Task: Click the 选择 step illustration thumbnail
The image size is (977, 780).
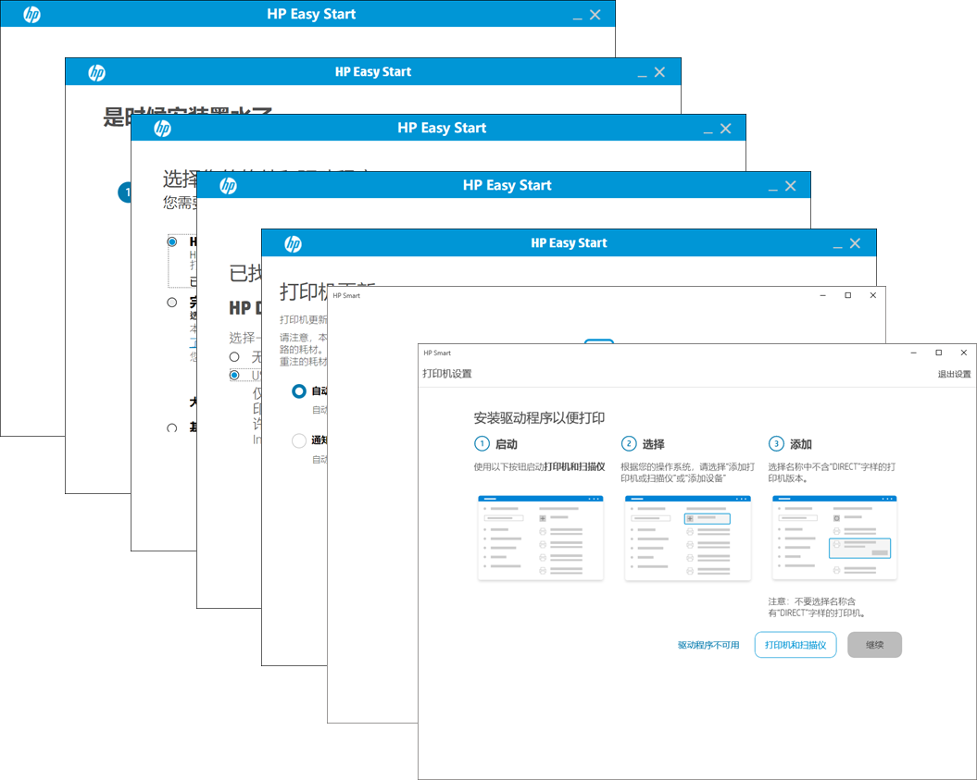Action: pos(688,538)
